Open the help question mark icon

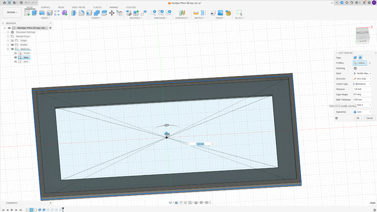click(x=369, y=3)
